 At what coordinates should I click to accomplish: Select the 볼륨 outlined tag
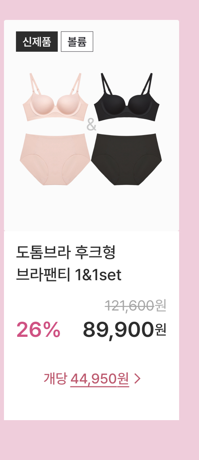click(77, 42)
